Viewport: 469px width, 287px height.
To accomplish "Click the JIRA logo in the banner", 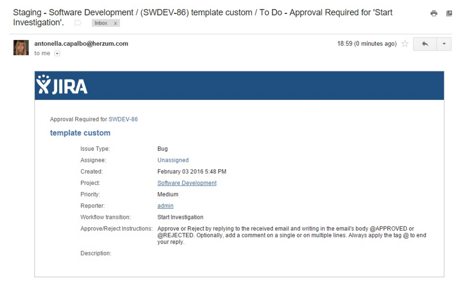I will (62, 85).
